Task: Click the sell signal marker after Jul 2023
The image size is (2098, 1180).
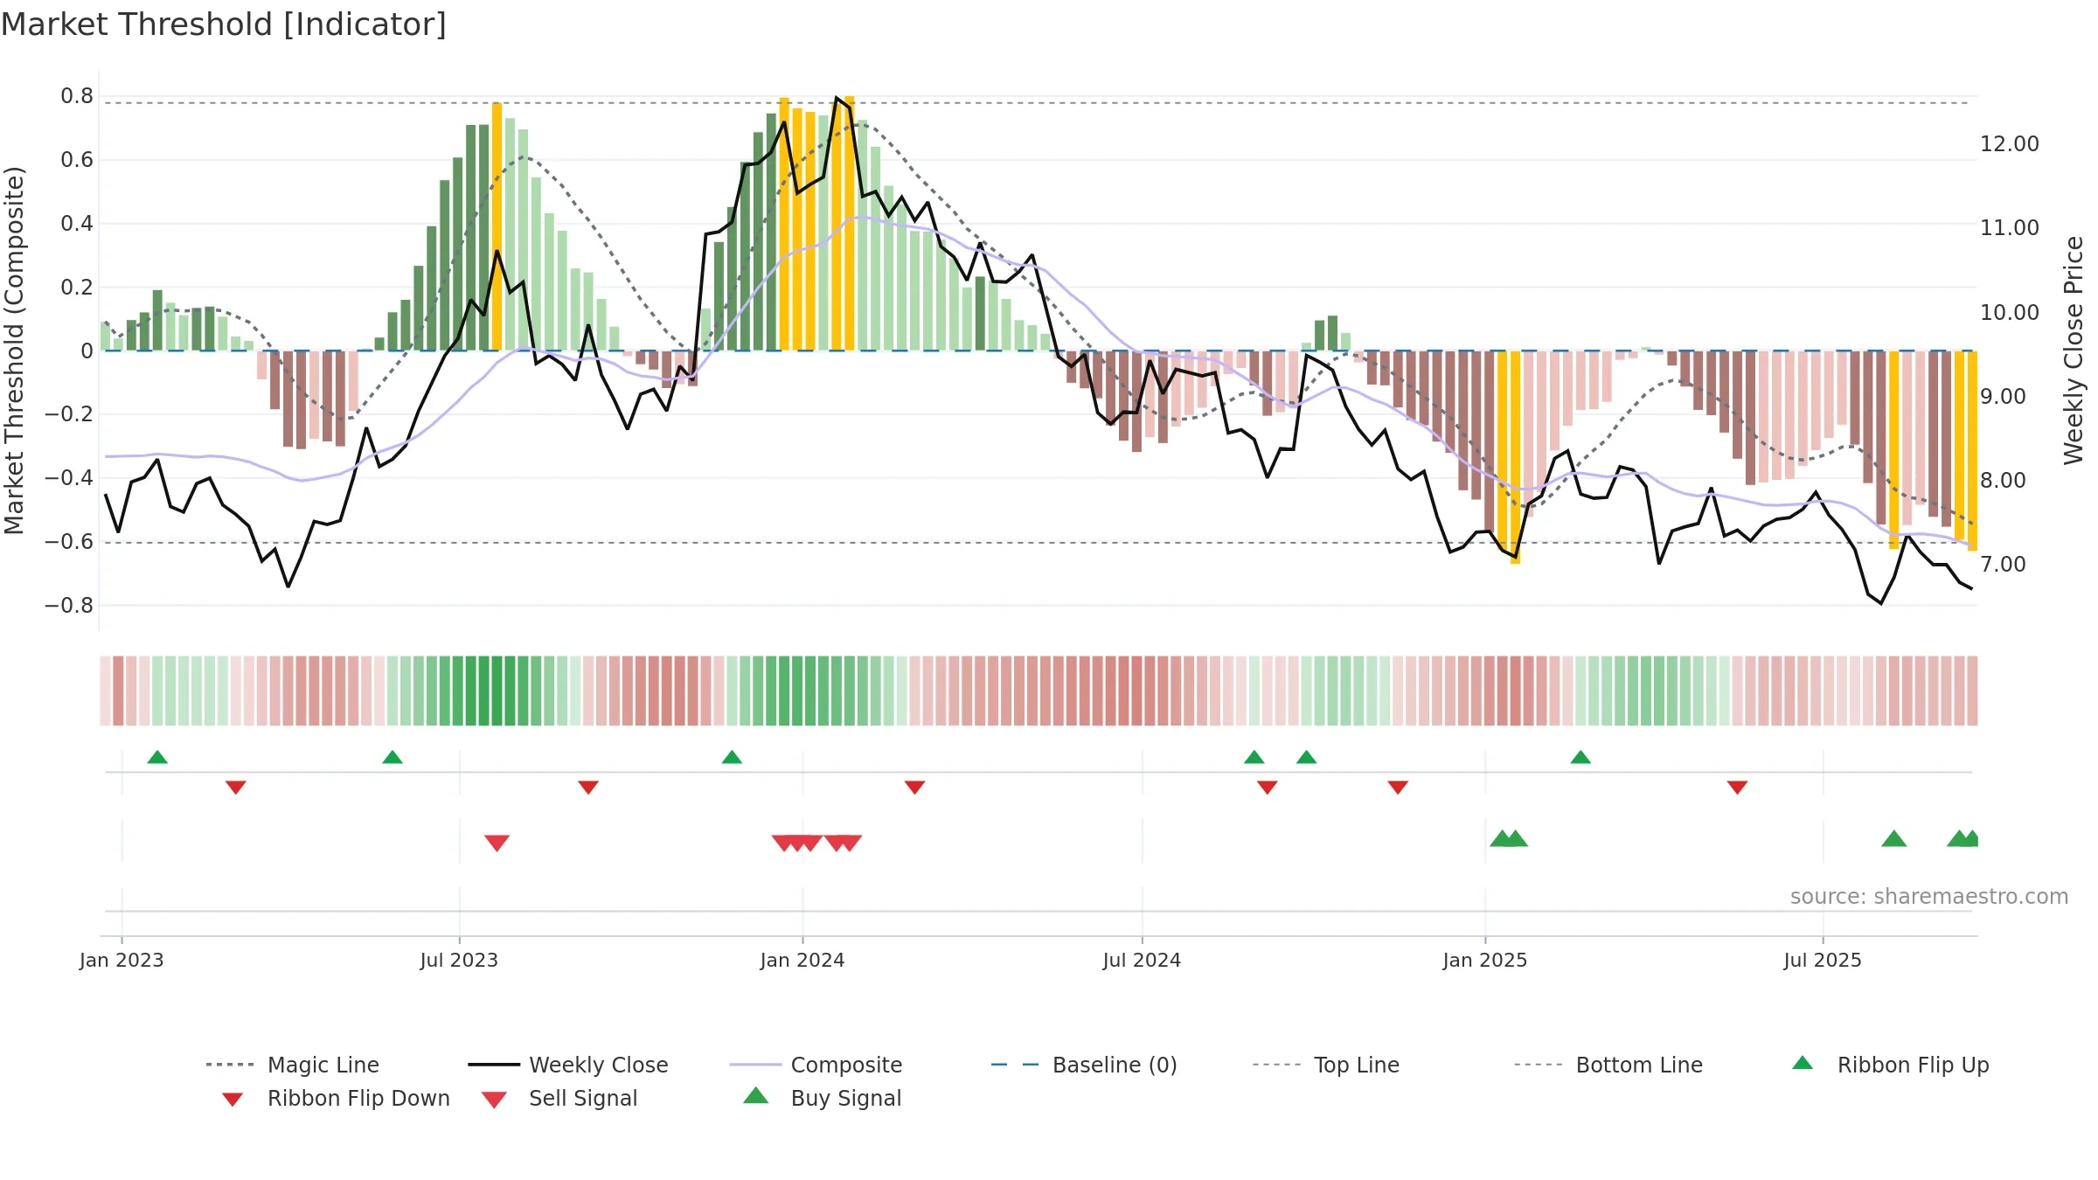Action: point(497,843)
